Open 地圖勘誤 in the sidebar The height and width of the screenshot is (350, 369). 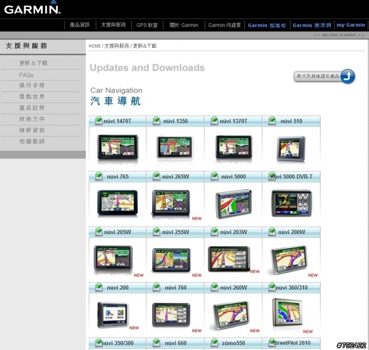[32, 141]
